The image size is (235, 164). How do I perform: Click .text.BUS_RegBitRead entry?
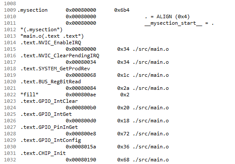51,82
